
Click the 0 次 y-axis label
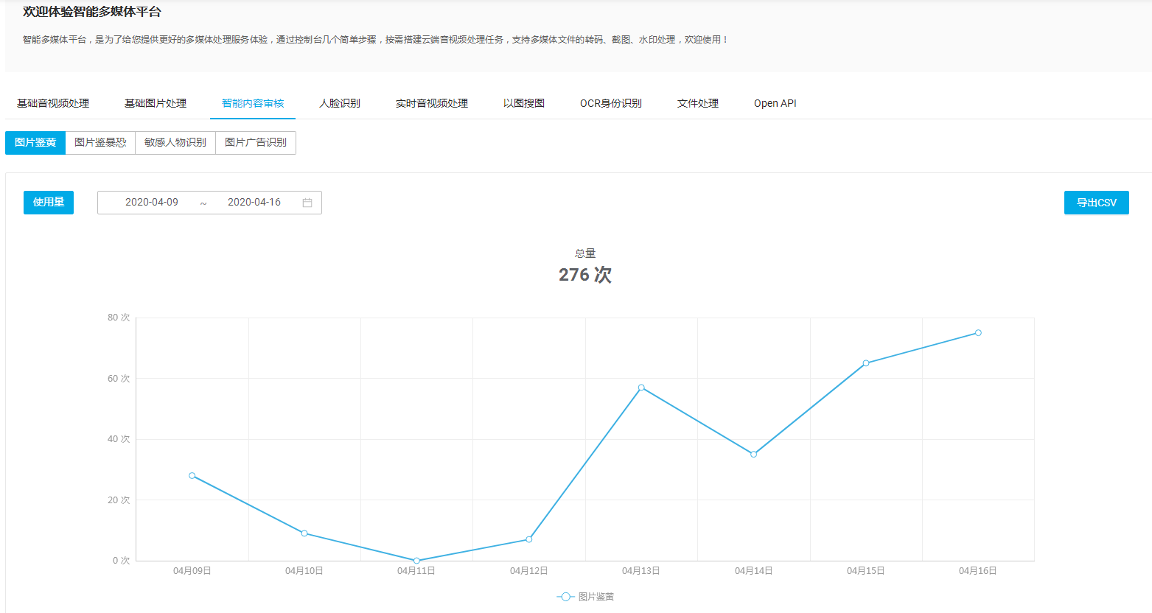pos(122,561)
